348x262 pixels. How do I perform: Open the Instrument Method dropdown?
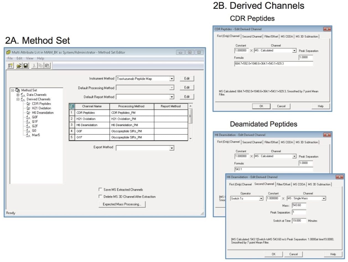pos(172,79)
